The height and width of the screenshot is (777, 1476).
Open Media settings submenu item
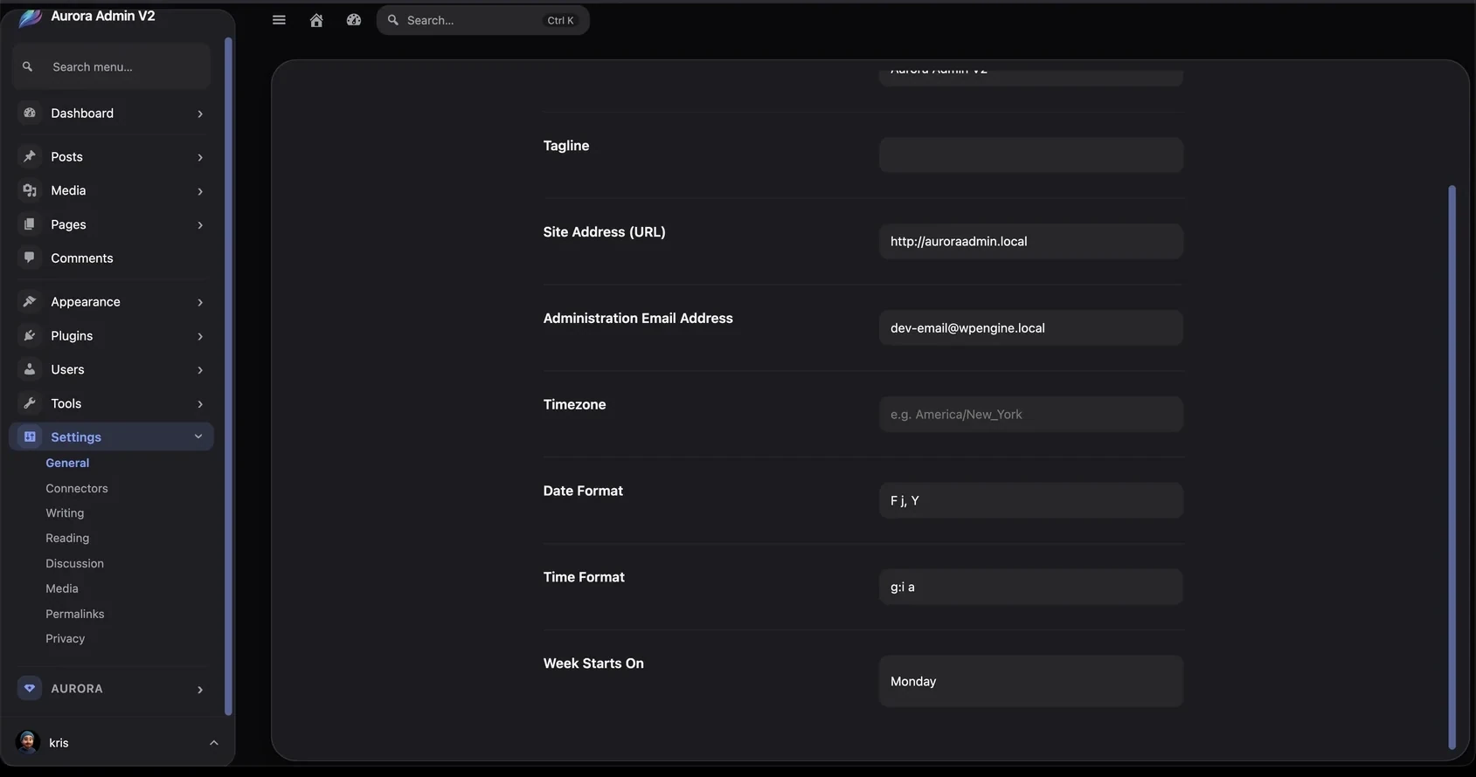[x=62, y=588]
